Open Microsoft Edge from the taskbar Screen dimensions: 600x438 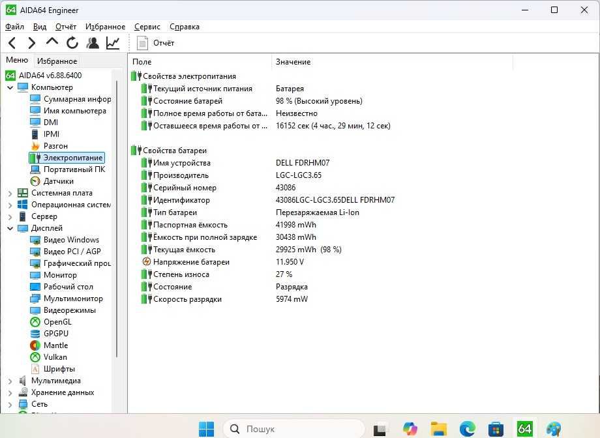point(467,429)
